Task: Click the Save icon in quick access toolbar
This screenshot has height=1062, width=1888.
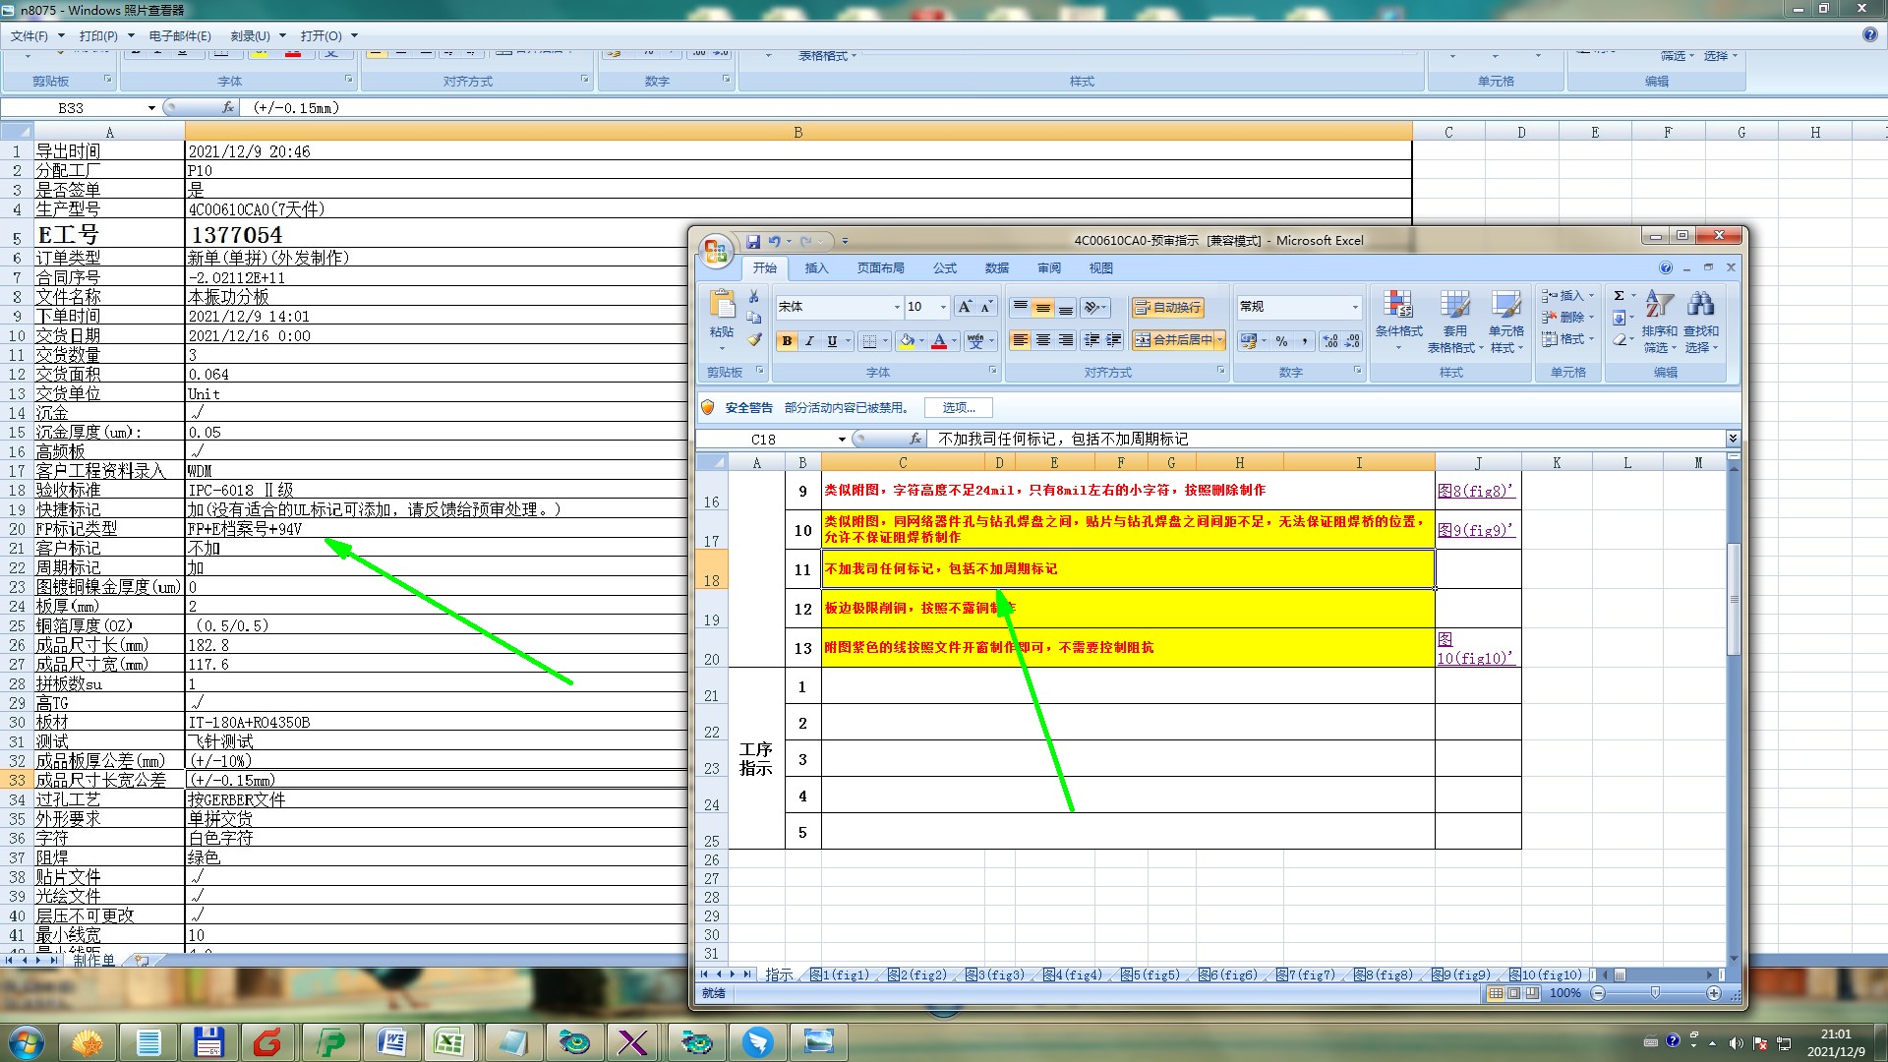Action: tap(753, 241)
